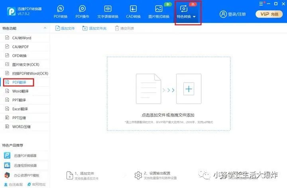Click 添加文件夹 in the toolbar
Viewport: 287px width, 188px height.
click(x=94, y=28)
